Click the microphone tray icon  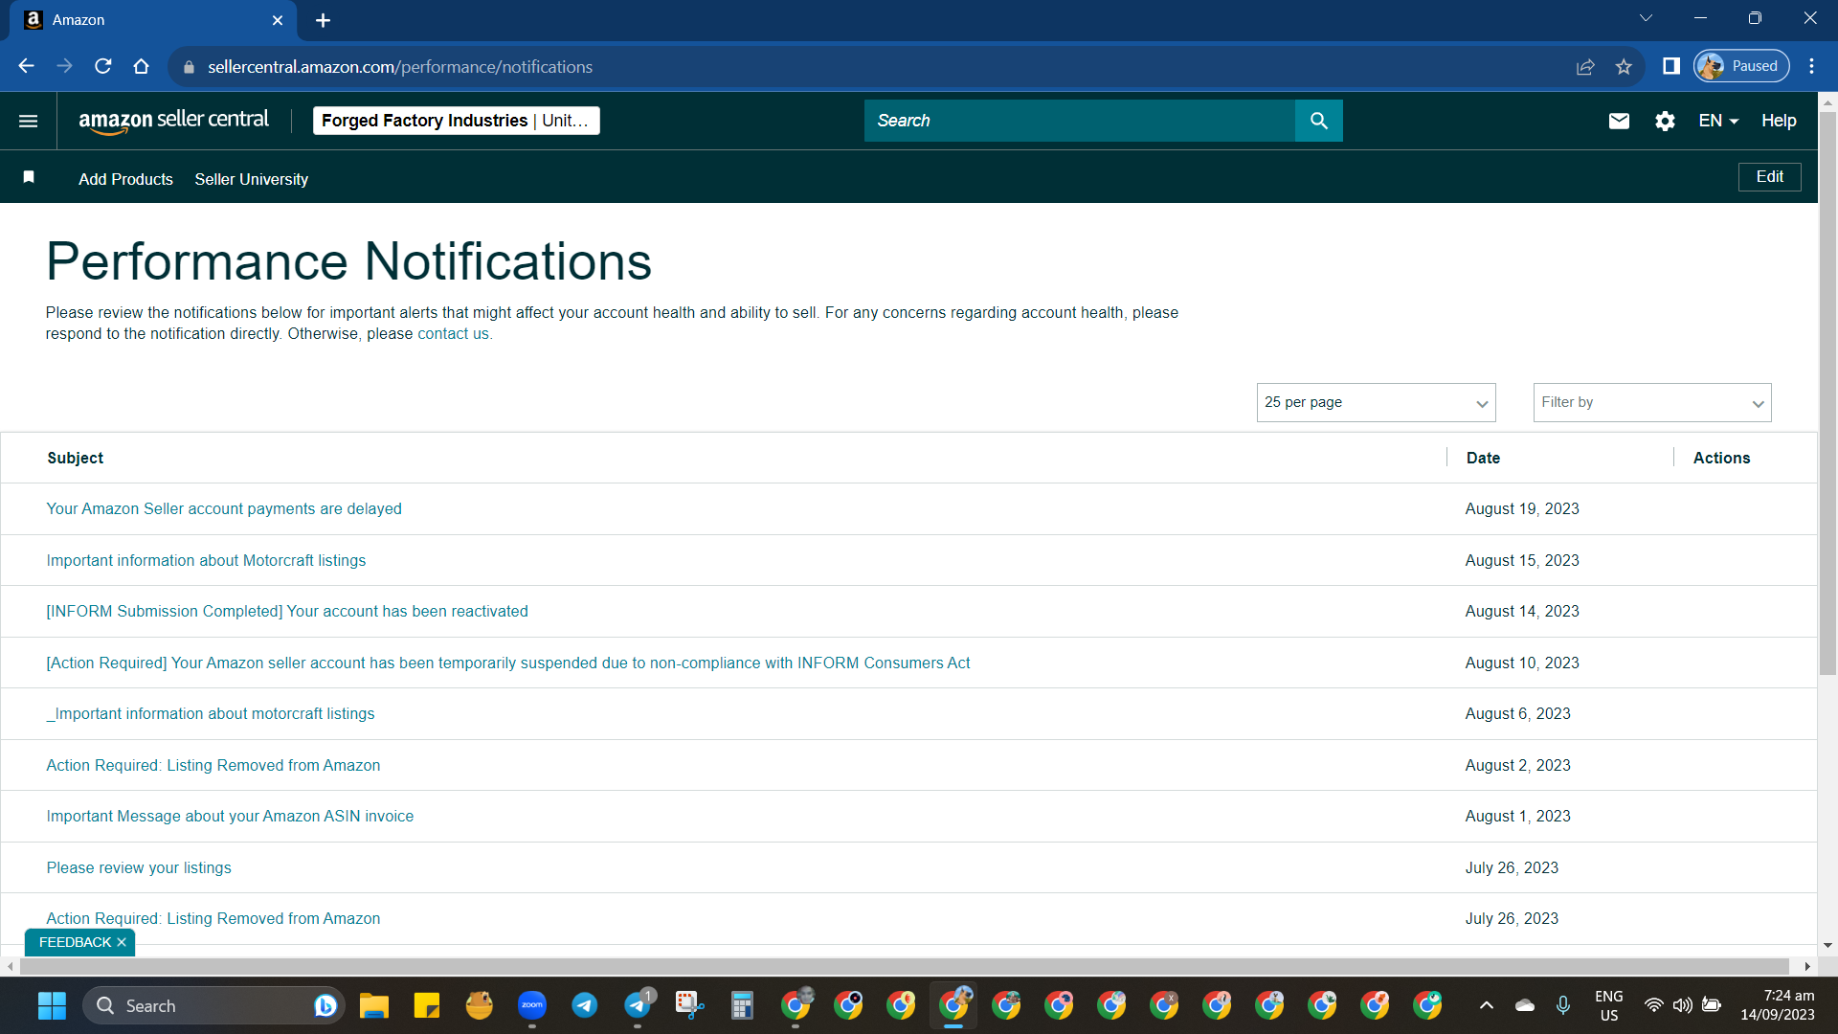1562,1005
